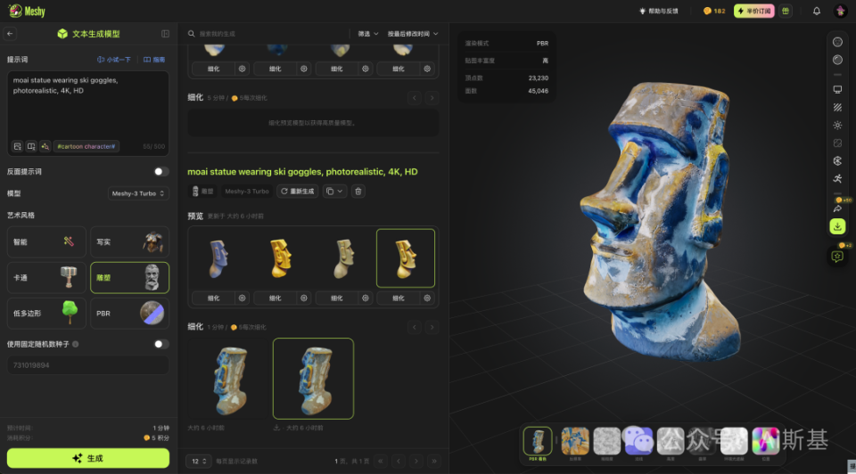Select the first refined model thumbnail

click(229, 379)
